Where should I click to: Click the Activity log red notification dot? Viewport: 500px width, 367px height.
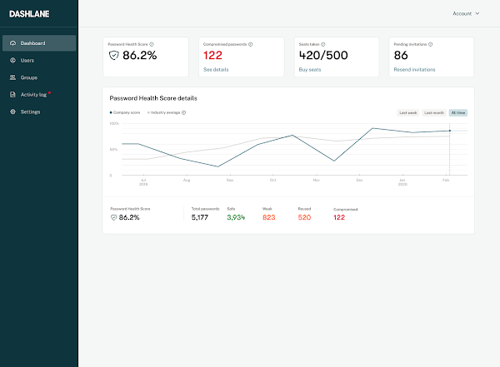click(x=49, y=92)
